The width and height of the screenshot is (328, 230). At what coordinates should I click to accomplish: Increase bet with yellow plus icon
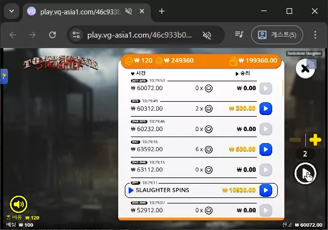click(x=315, y=140)
